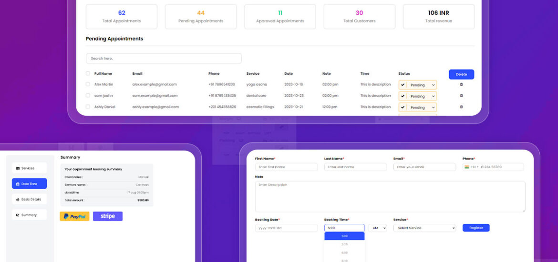Pay with the PayPal button
Image resolution: width=558 pixels, height=262 pixels.
(74, 216)
